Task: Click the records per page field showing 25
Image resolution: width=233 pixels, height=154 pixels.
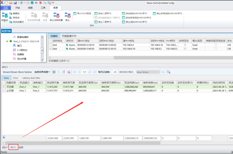Action: (115, 72)
